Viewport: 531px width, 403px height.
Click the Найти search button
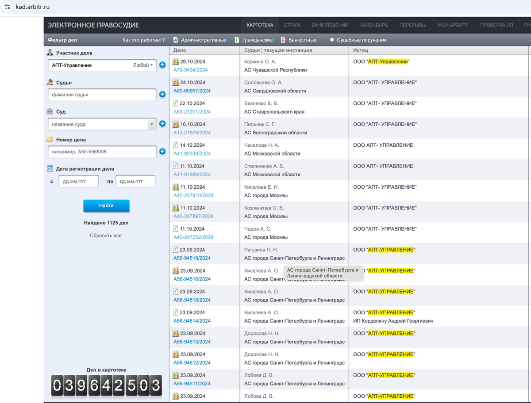pos(106,206)
